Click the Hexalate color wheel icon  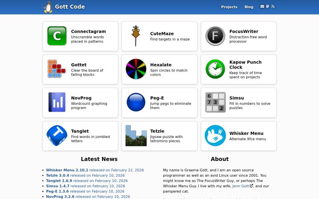(x=136, y=69)
